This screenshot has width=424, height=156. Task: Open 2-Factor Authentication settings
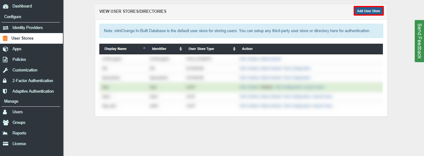tap(33, 80)
